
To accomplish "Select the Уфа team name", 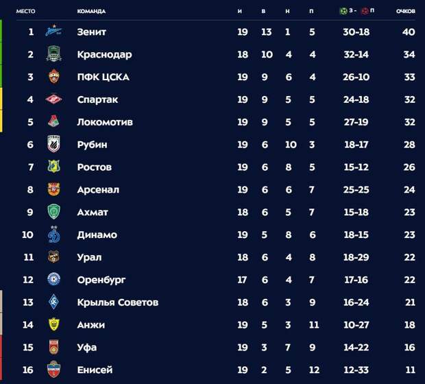I will point(87,348).
